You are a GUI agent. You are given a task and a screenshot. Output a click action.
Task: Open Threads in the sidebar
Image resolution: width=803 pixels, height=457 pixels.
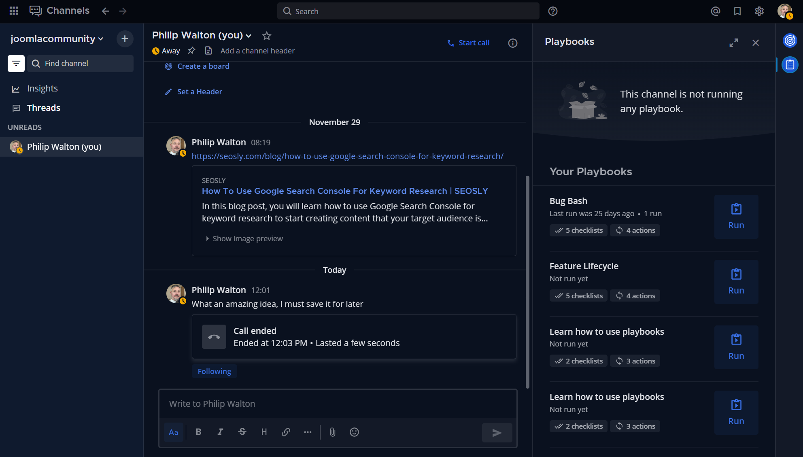(43, 108)
